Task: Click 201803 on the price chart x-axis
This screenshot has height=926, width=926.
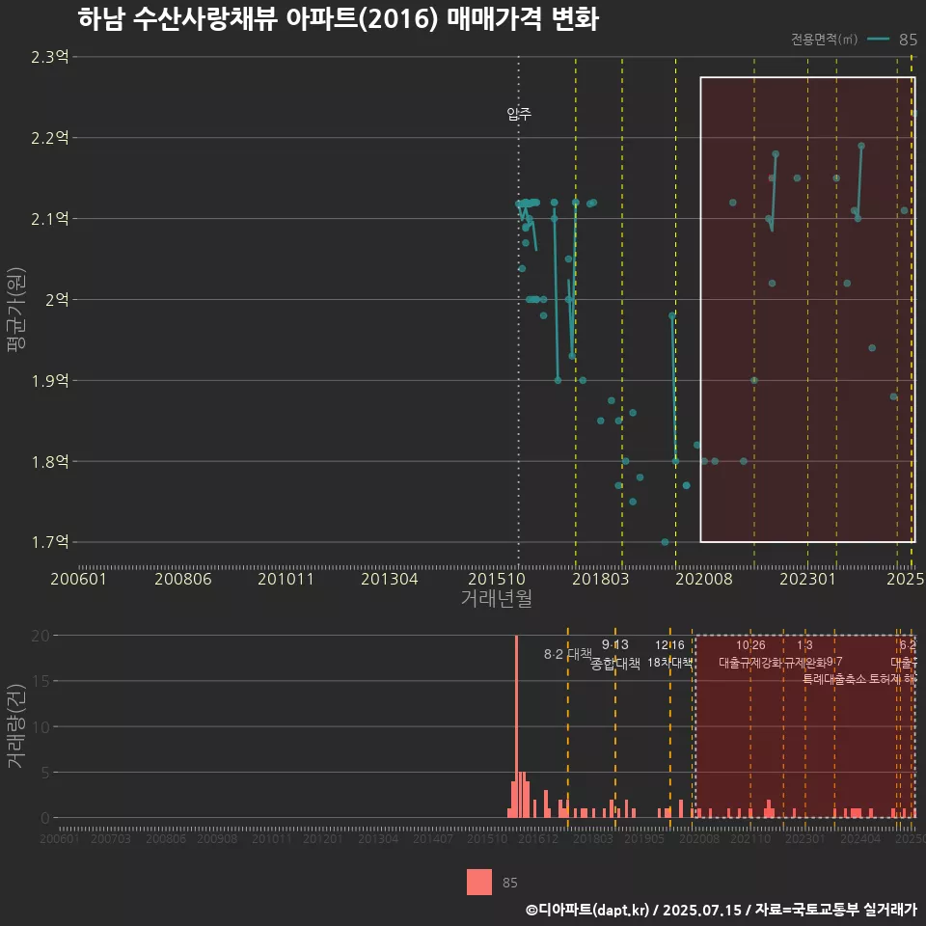Action: point(601,579)
